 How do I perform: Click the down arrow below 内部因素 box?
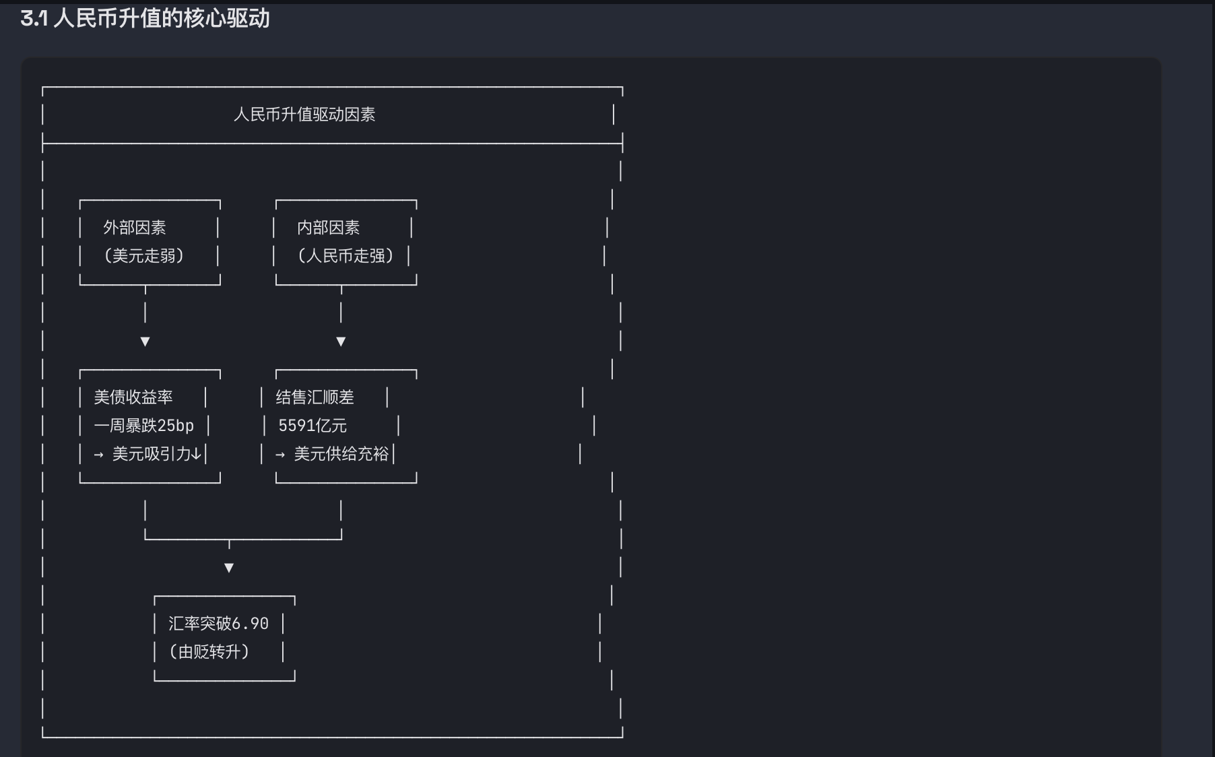(x=341, y=341)
